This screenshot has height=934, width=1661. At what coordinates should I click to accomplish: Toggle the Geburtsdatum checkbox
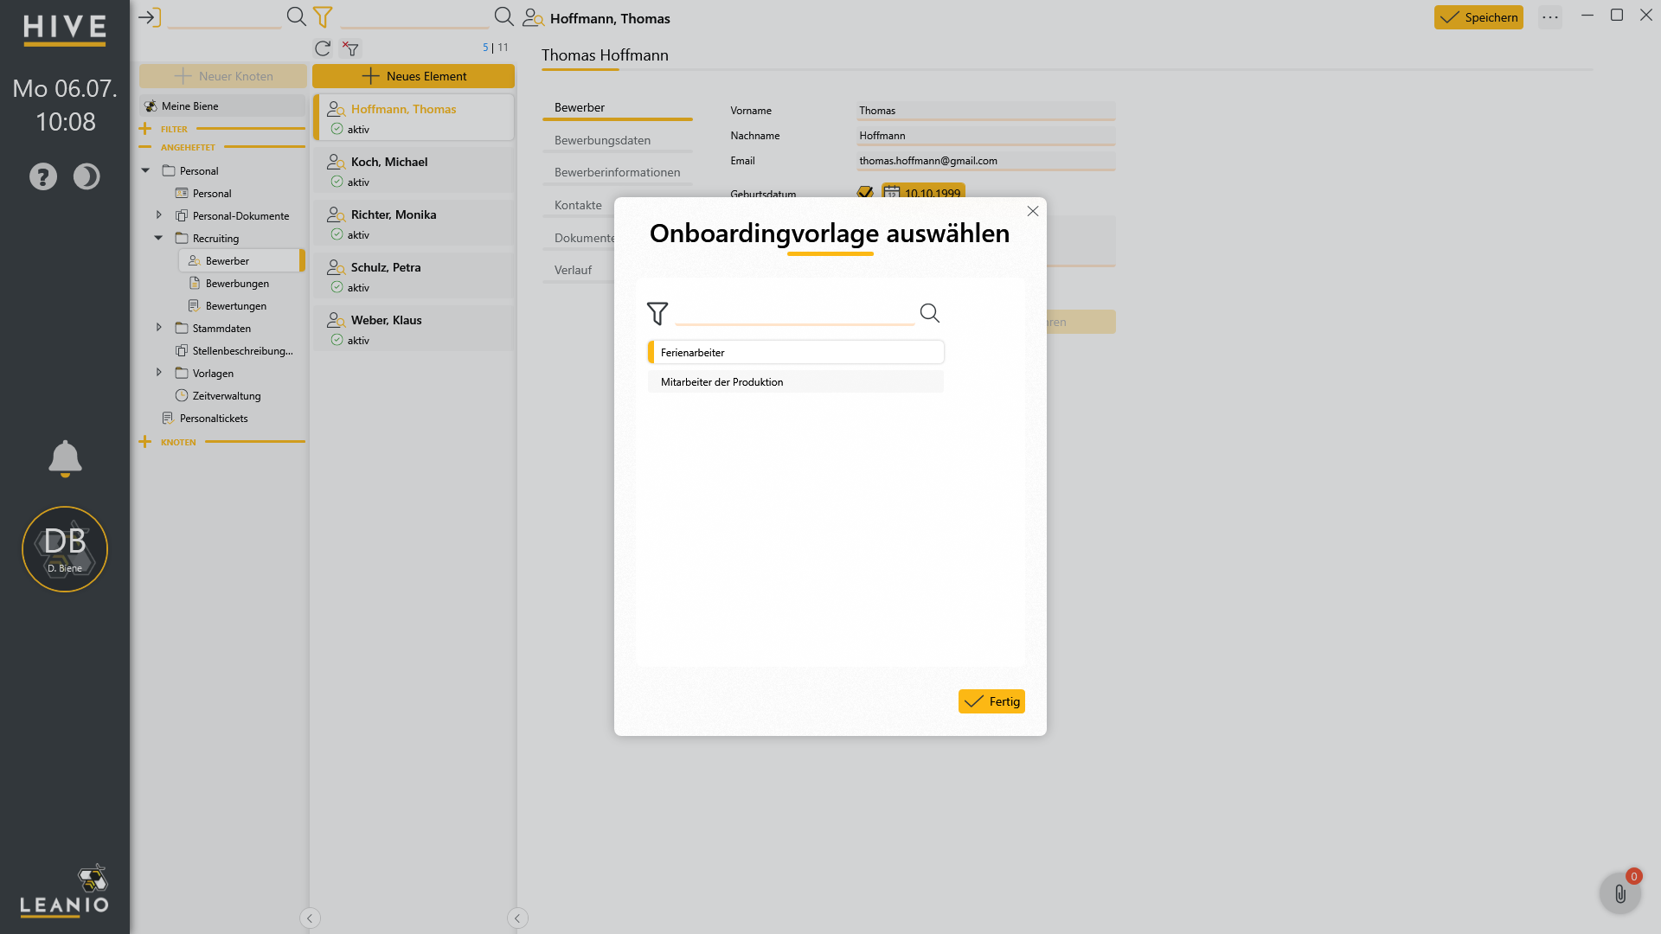[865, 192]
